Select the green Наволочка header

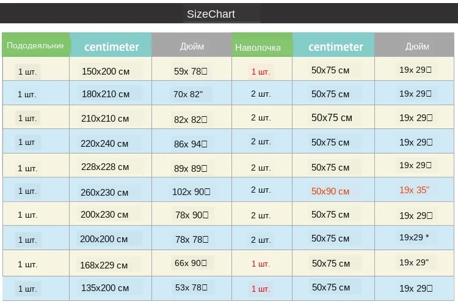click(x=262, y=45)
